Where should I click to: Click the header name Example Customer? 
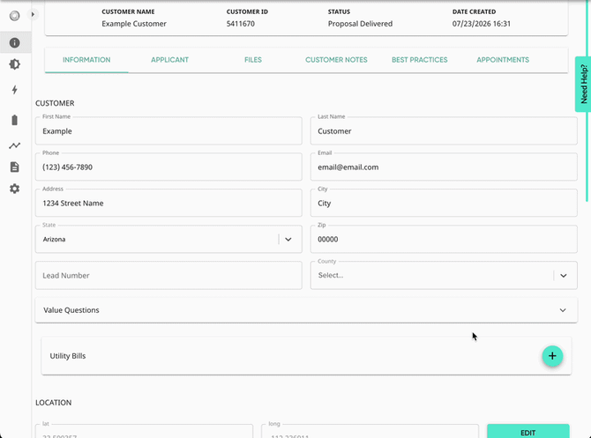134,24
